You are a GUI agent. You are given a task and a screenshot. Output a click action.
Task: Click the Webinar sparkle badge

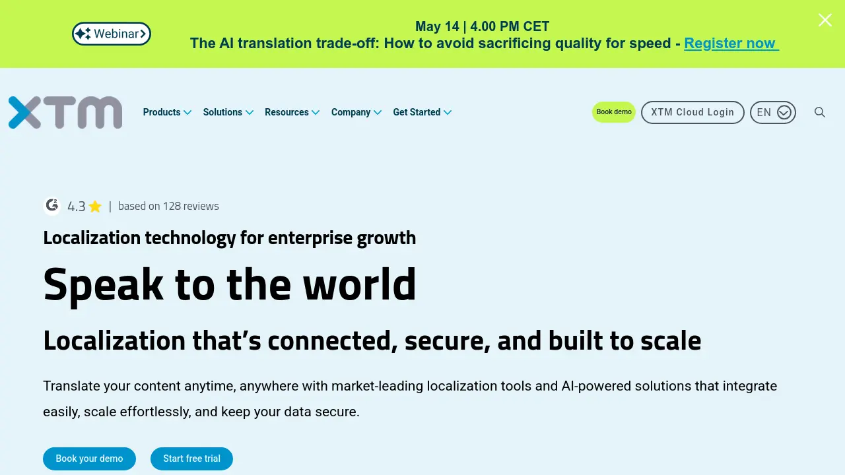pyautogui.click(x=112, y=34)
